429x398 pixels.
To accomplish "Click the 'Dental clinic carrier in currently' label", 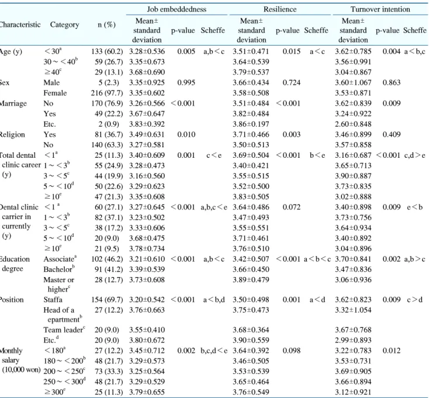I will click(19, 217).
